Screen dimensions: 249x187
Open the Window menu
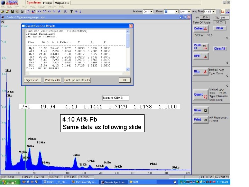tap(52, 7)
